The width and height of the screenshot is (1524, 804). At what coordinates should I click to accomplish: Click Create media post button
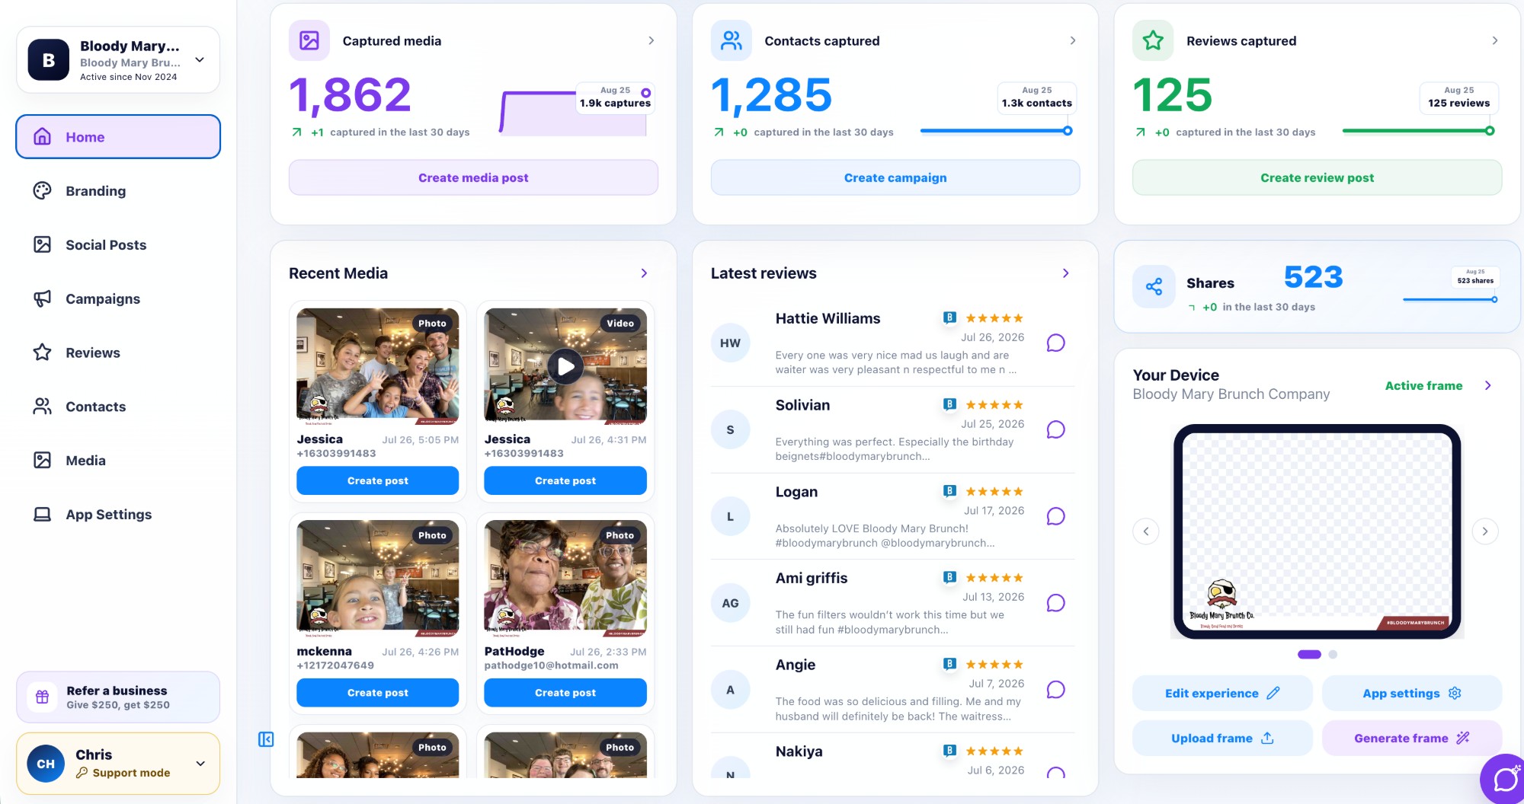pos(473,177)
